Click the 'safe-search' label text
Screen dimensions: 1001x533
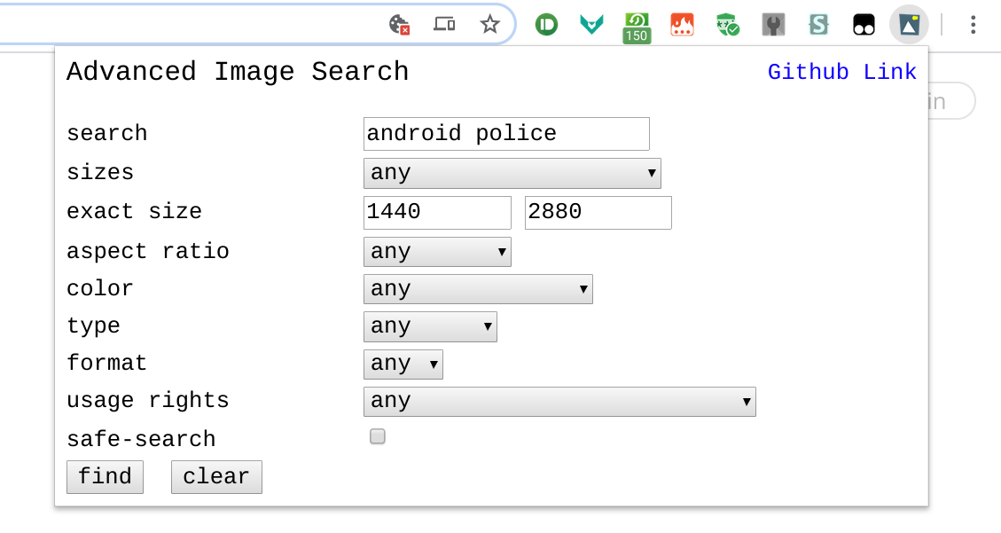[x=141, y=439]
